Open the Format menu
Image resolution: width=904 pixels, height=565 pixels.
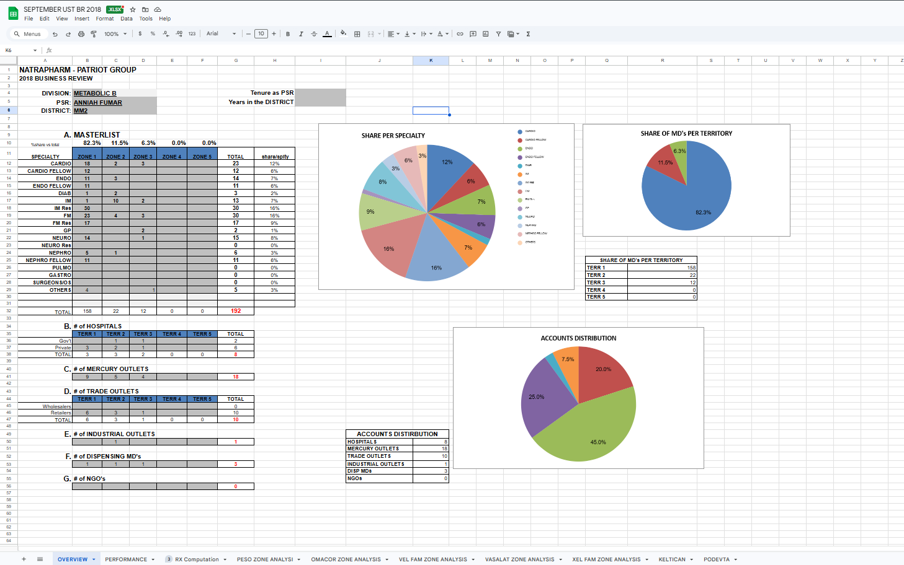pyautogui.click(x=105, y=19)
